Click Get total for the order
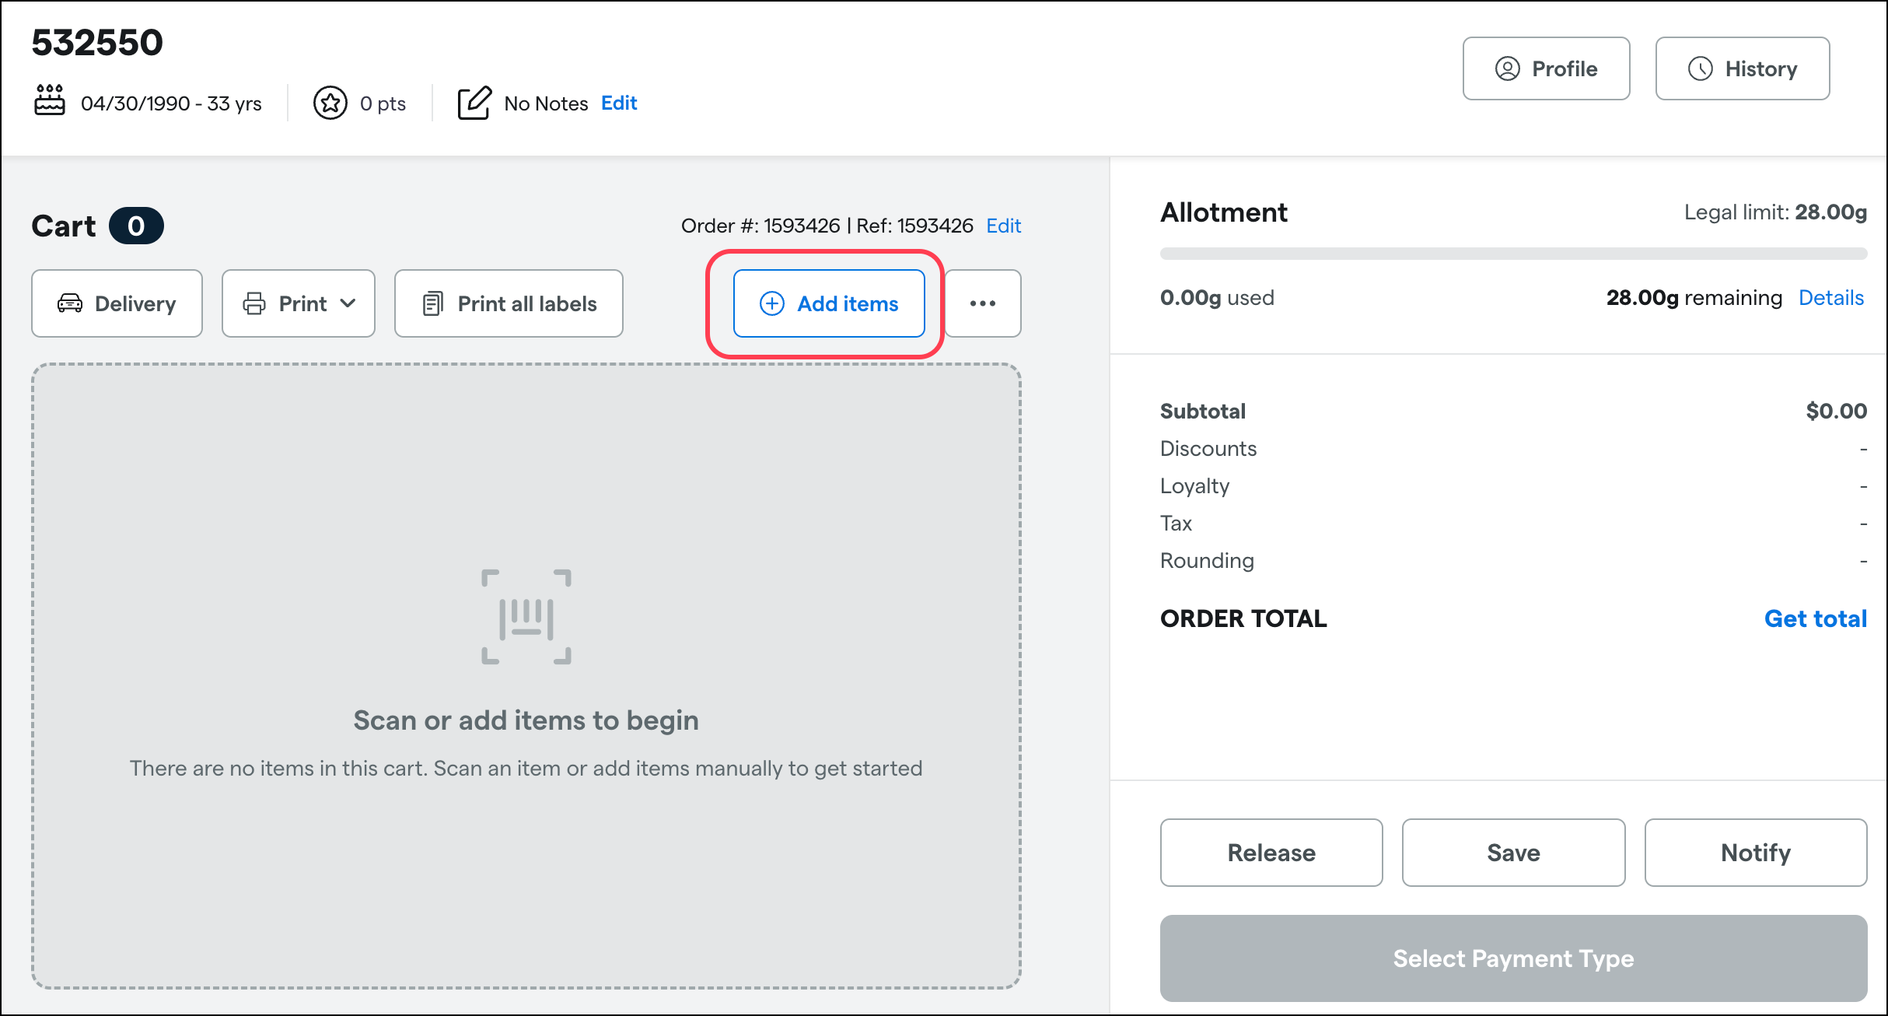Image resolution: width=1888 pixels, height=1016 pixels. point(1816,618)
